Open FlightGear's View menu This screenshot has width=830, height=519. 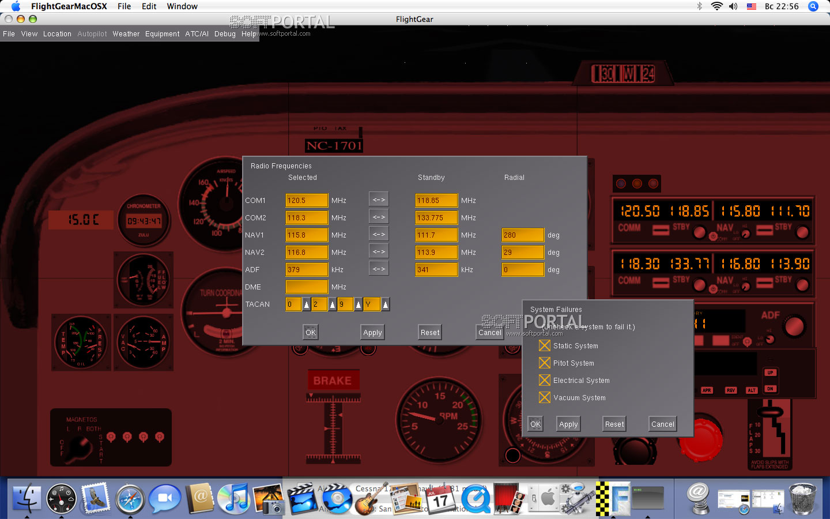(29, 34)
